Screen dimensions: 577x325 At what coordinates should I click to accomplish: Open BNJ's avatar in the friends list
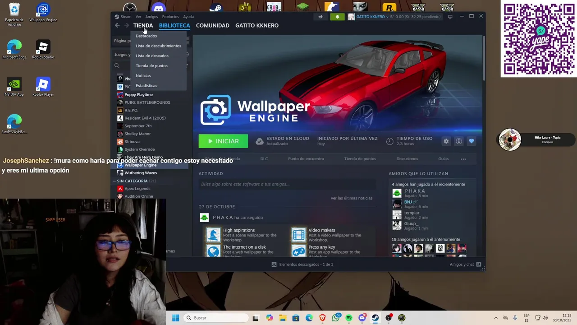(x=397, y=204)
